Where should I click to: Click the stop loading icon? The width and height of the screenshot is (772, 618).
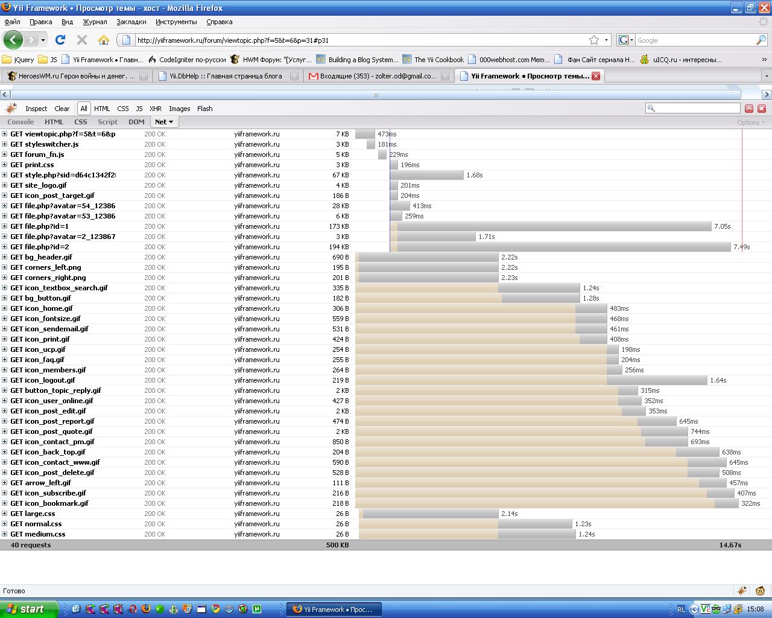click(82, 40)
